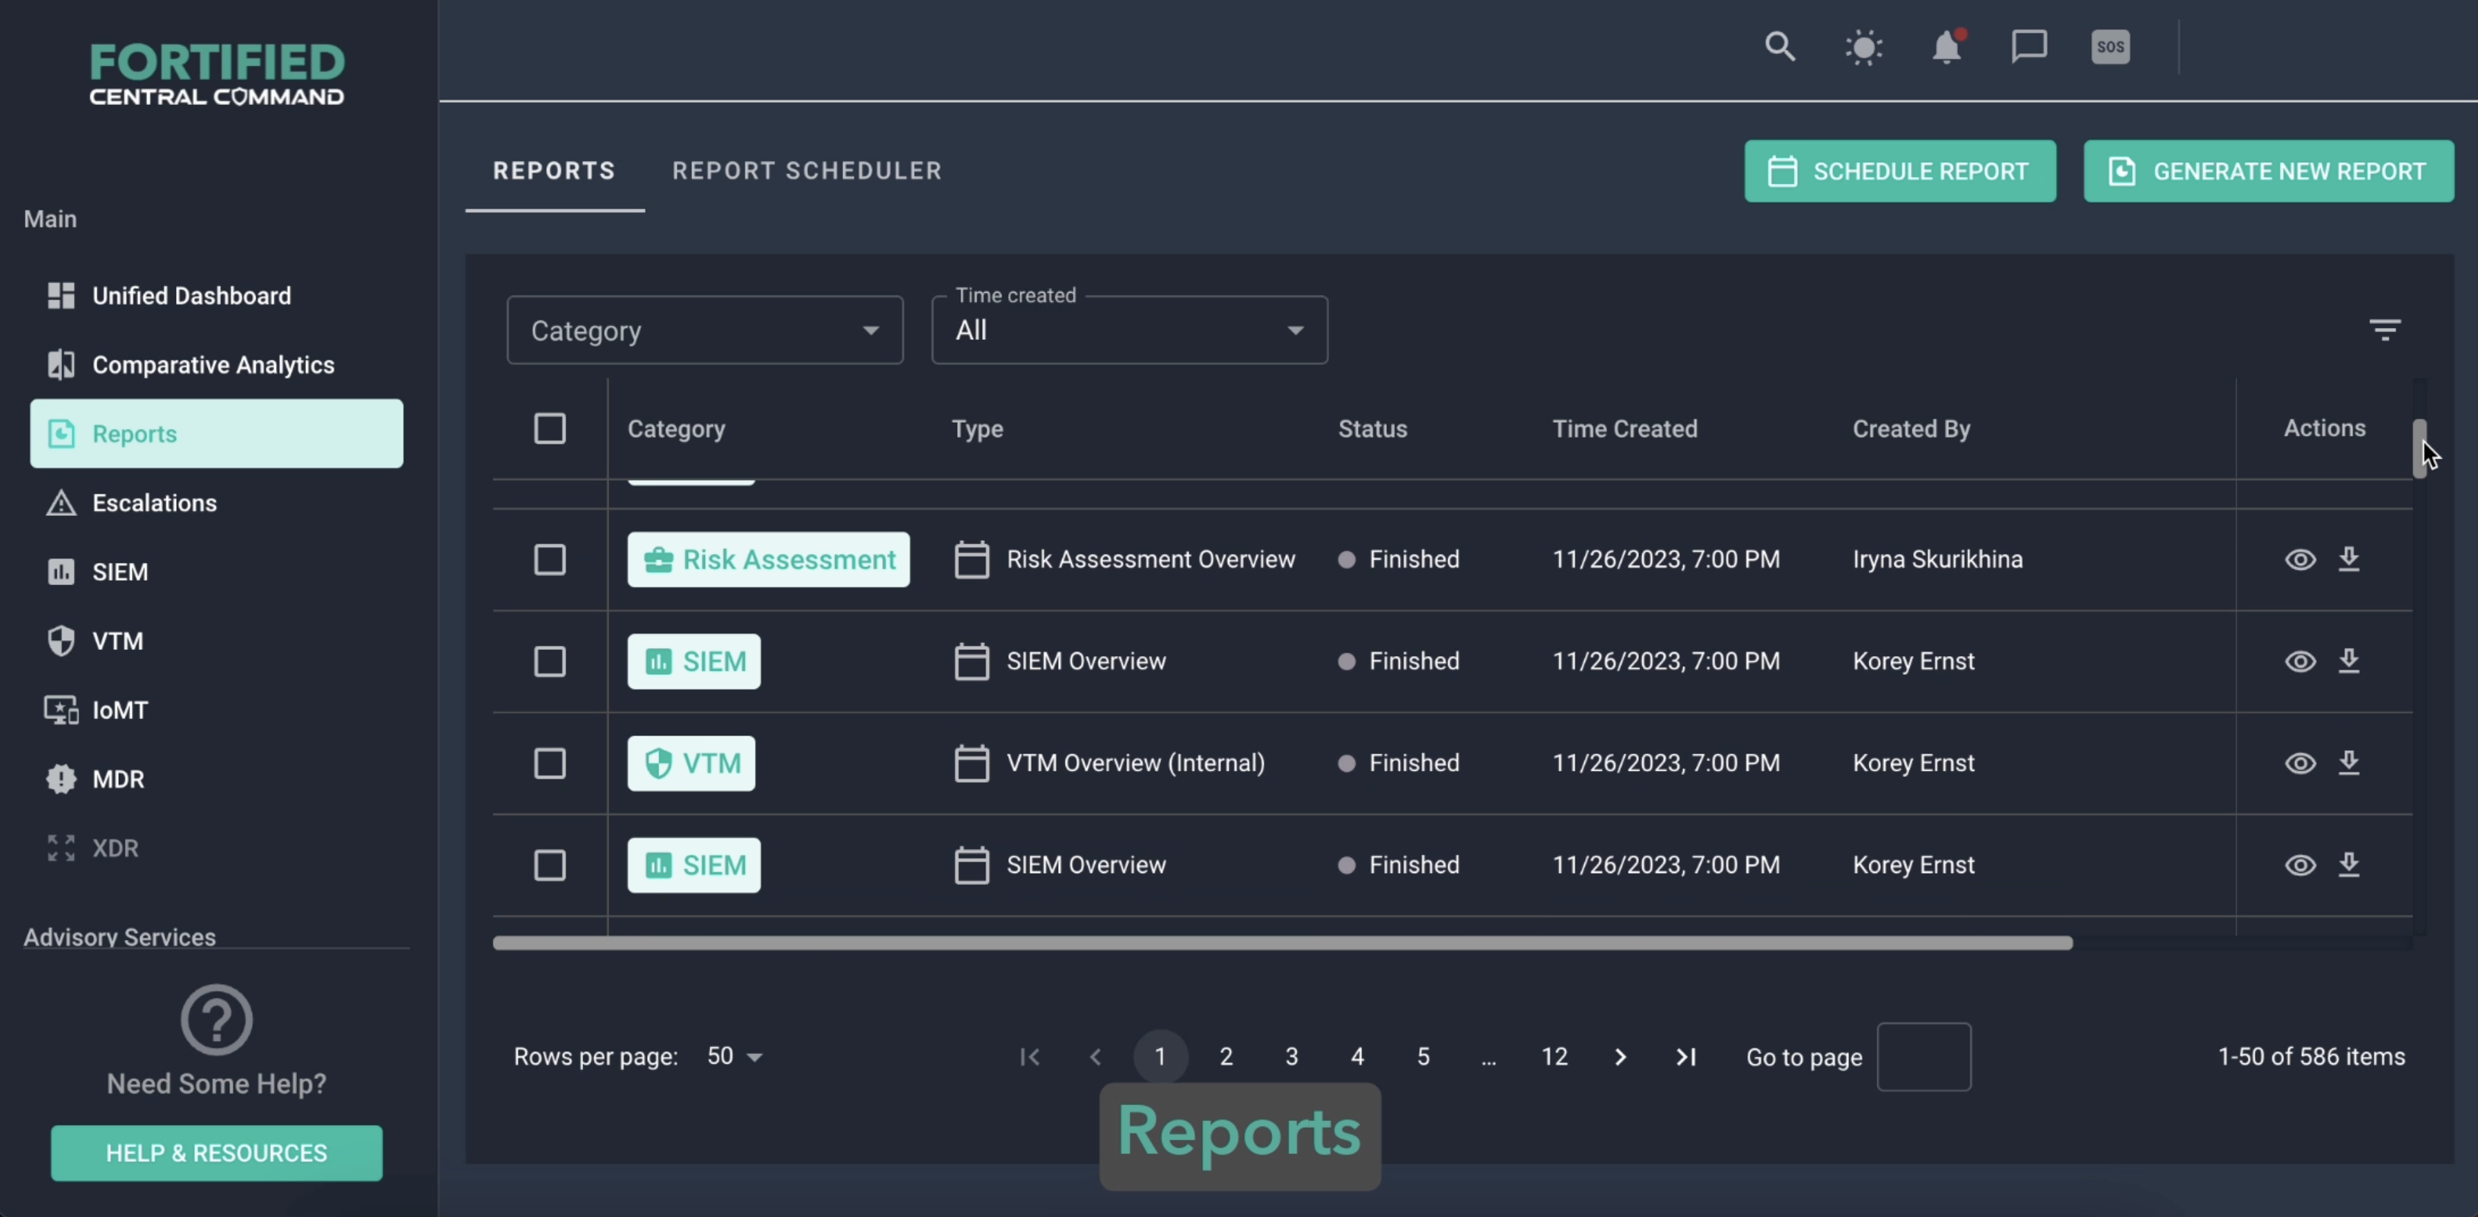Click the VTM category tag
This screenshot has width=2478, height=1217.
(691, 763)
